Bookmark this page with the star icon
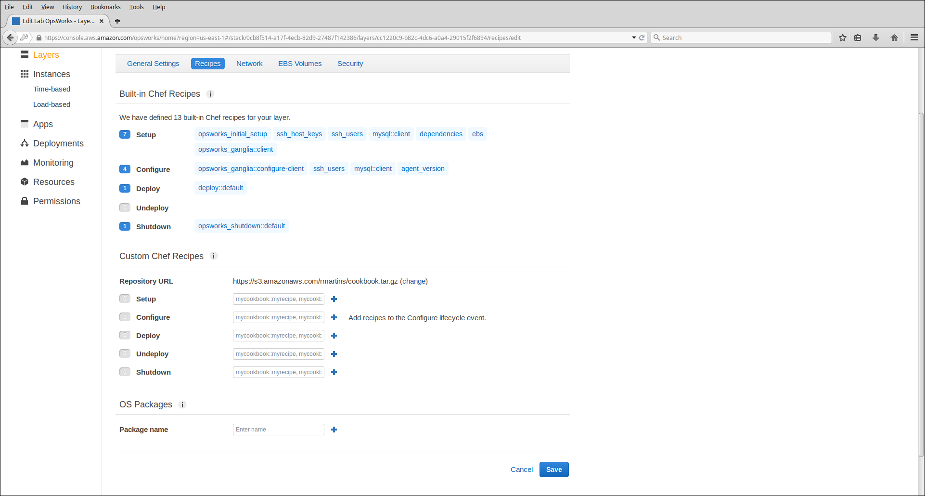 pyautogui.click(x=842, y=38)
